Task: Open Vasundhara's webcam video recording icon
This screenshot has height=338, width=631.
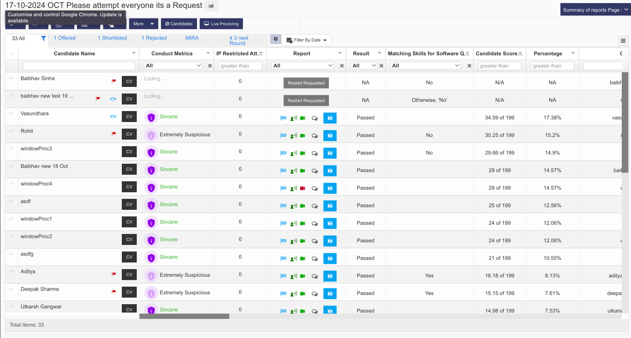Action: [x=302, y=118]
